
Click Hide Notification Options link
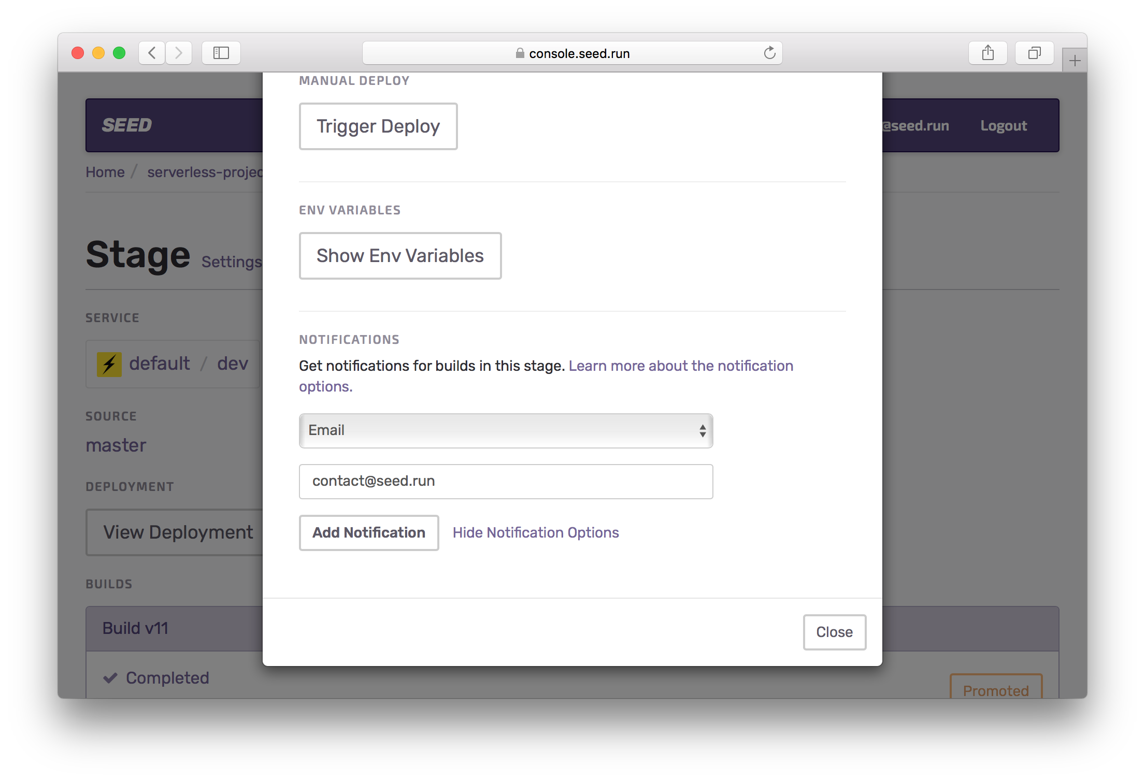tap(535, 531)
